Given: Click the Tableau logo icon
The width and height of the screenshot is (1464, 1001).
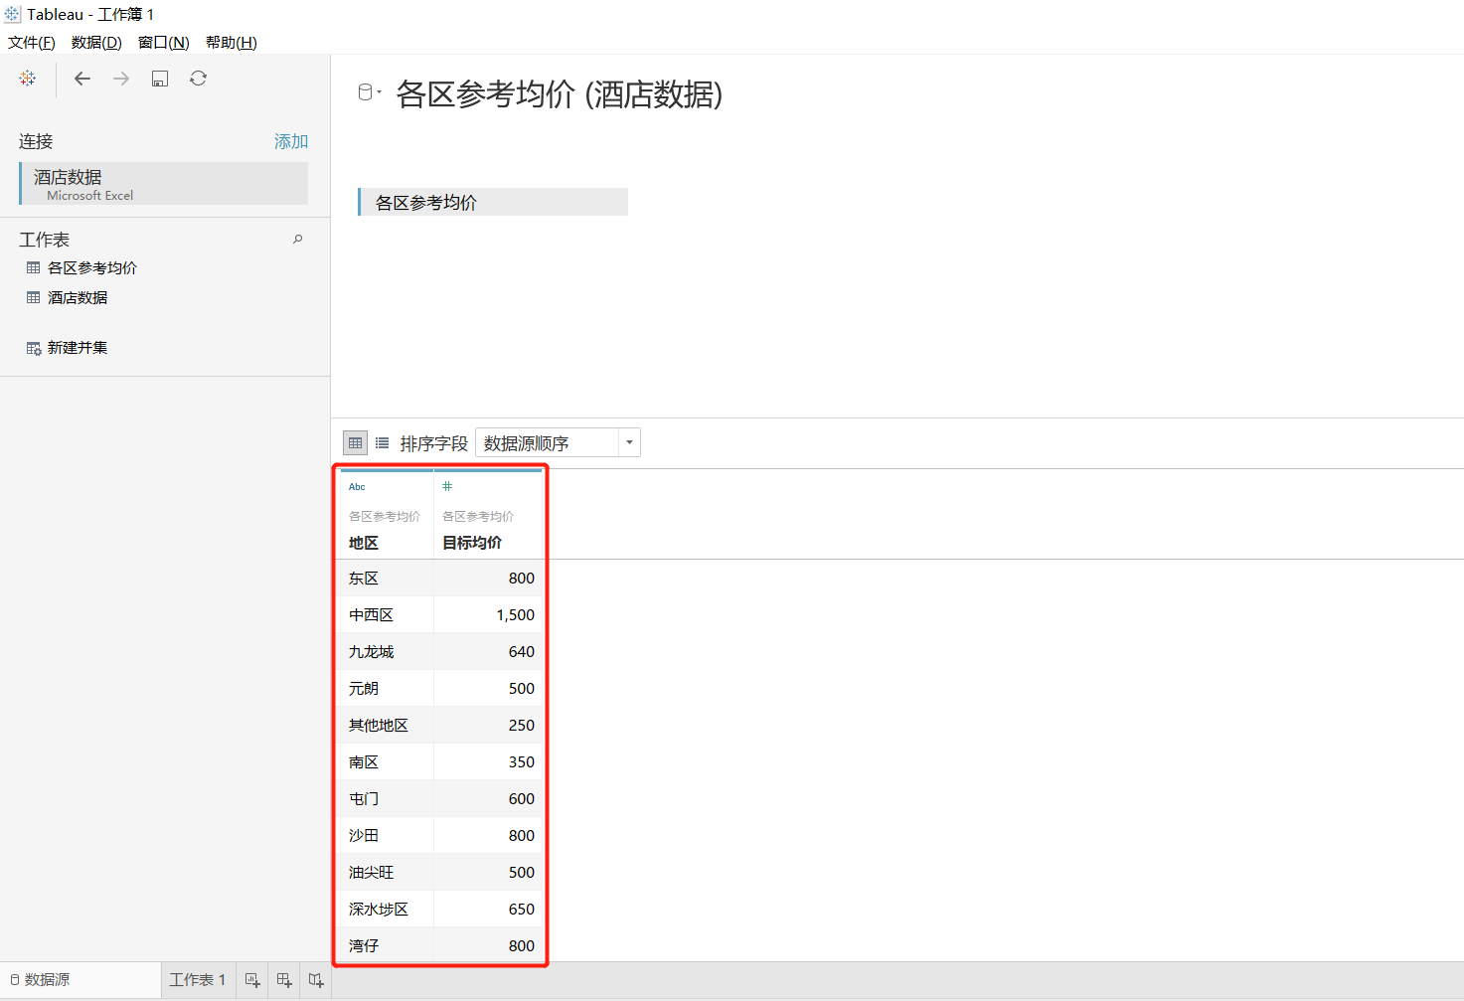Looking at the screenshot, I should (x=27, y=79).
